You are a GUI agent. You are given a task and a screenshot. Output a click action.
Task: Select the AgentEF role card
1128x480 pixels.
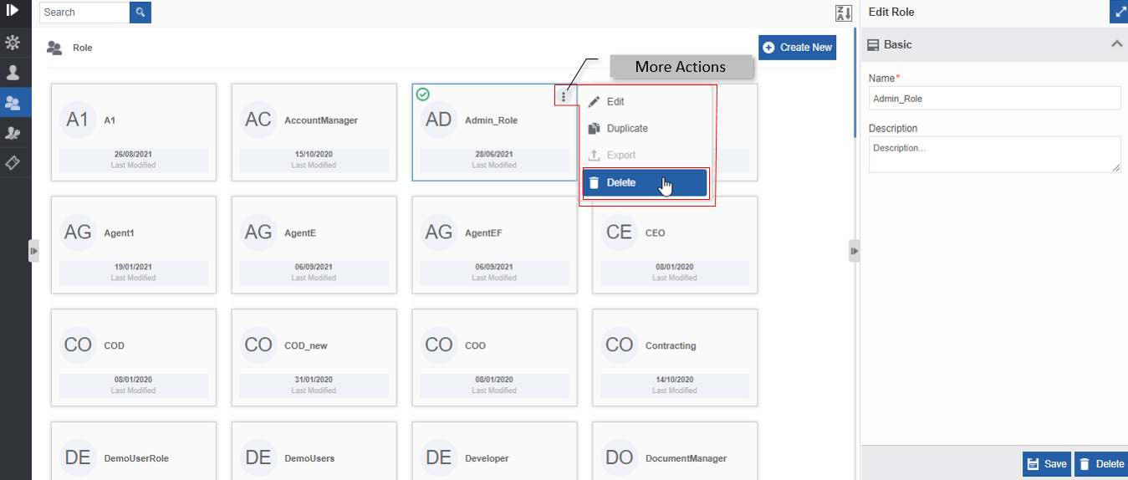tap(494, 245)
